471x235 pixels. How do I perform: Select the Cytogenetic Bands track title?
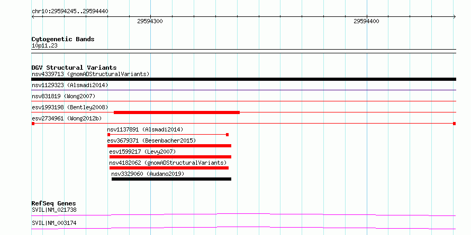(x=63, y=39)
